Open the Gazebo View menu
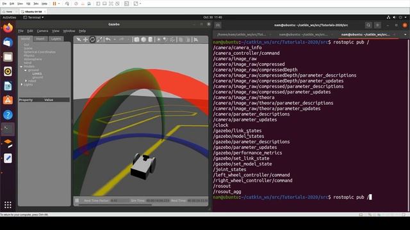Viewport: 410px width, 230px height. [x=56, y=31]
